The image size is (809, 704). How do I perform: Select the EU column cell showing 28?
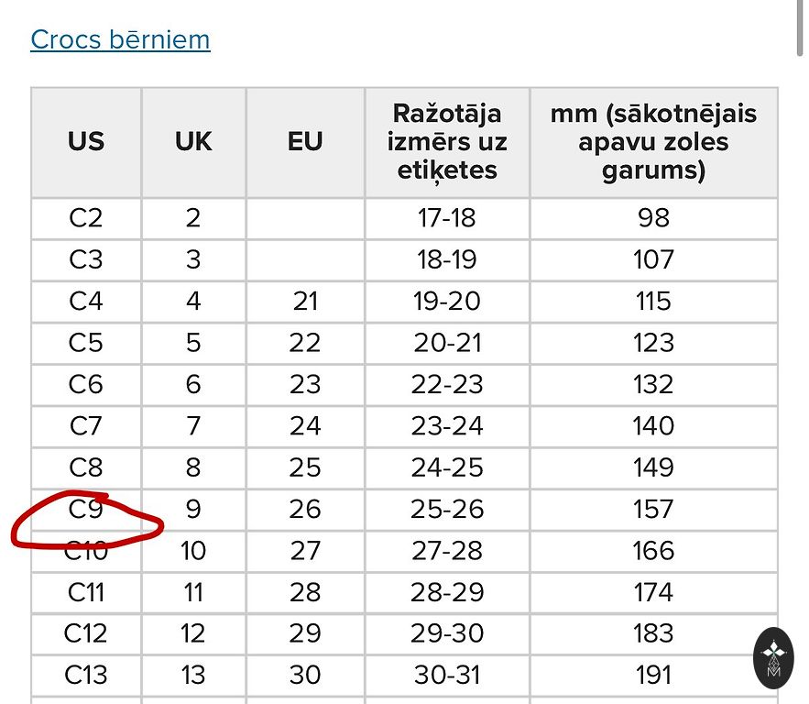(x=305, y=592)
